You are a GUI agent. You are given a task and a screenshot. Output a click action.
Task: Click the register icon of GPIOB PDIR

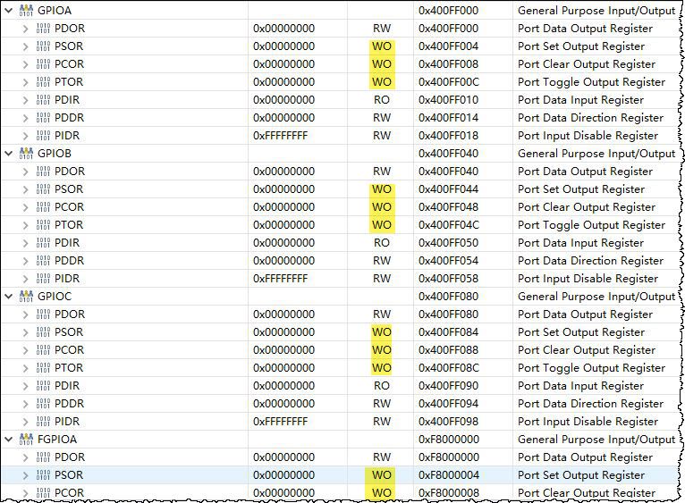click(x=43, y=243)
